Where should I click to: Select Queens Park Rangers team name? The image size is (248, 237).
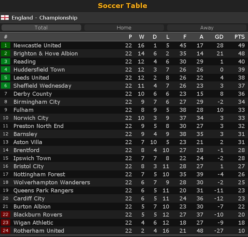(x=43, y=191)
